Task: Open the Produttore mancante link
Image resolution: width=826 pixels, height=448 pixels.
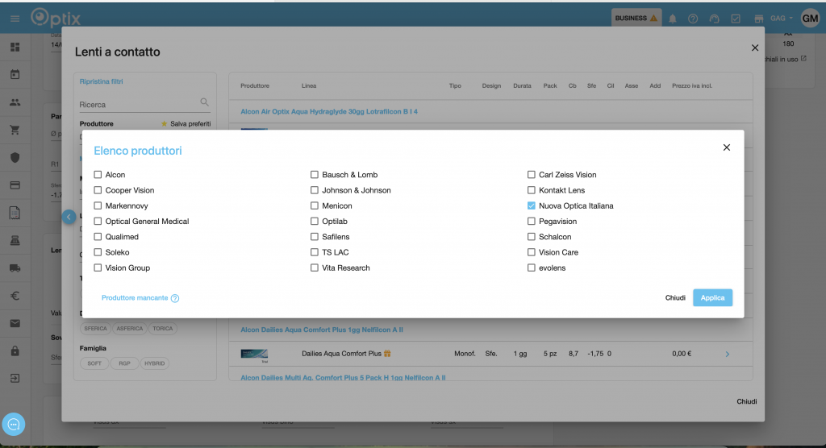Action: tap(135, 298)
